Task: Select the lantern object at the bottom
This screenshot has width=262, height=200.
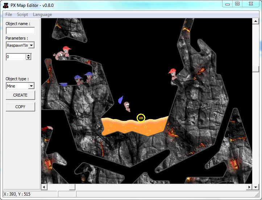Action: [x=83, y=178]
